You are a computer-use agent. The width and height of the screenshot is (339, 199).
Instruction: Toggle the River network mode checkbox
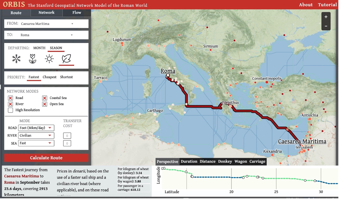pyautogui.click(x=10, y=104)
